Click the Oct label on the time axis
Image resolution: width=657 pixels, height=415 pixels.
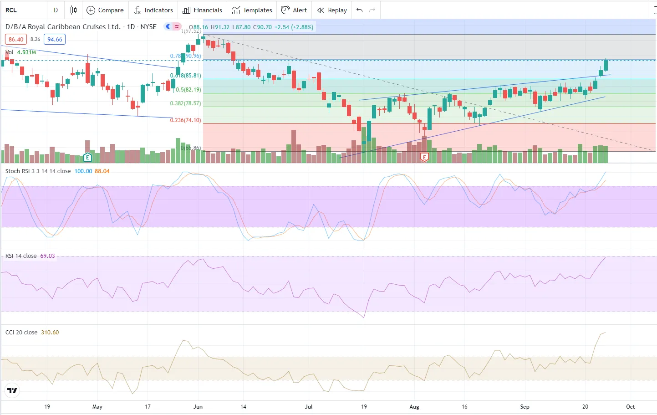pos(631,407)
